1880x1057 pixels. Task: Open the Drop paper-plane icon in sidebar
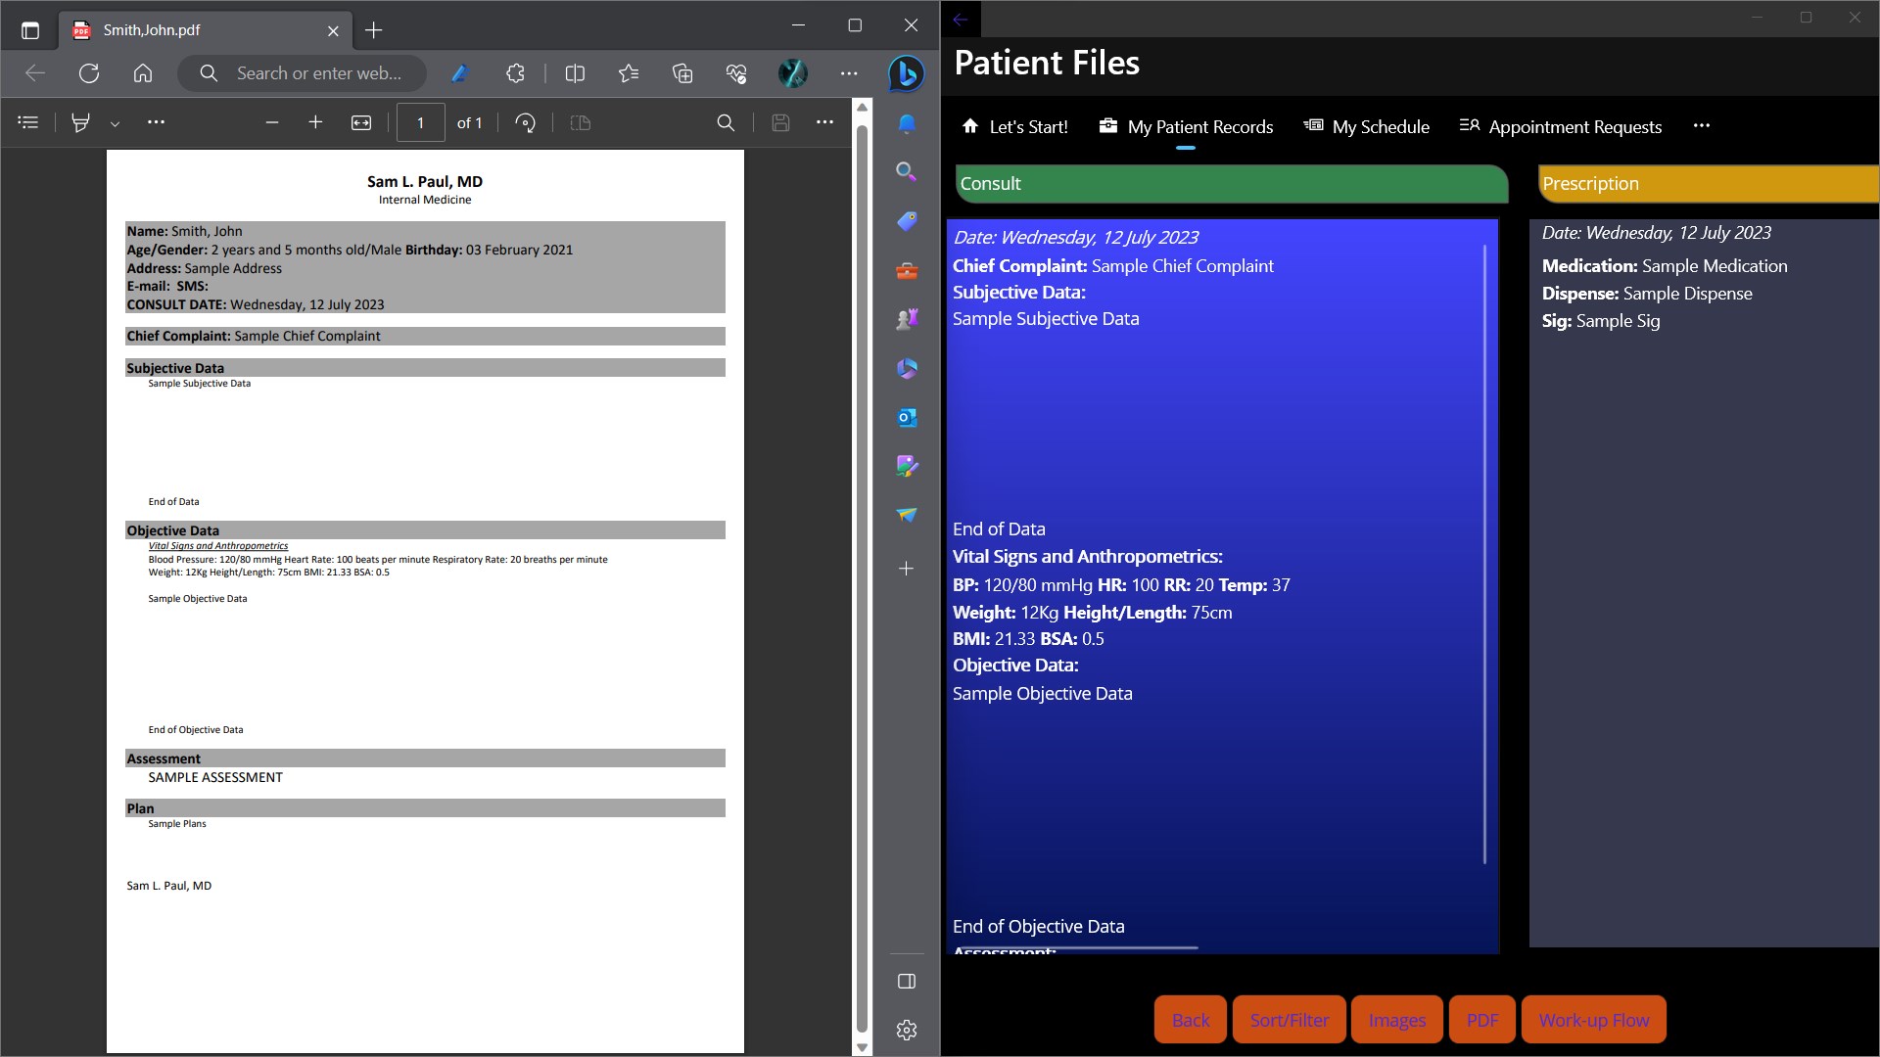pos(906,515)
